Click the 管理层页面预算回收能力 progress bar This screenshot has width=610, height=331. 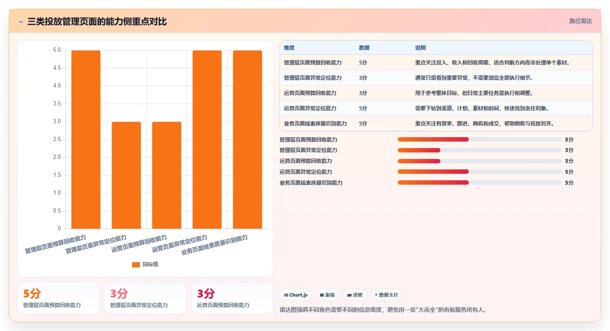point(479,139)
